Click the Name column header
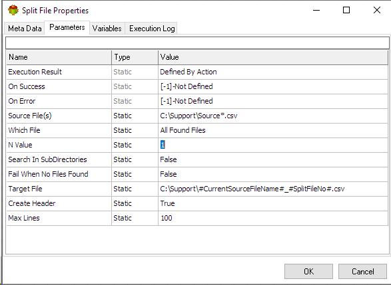Screen dimensions: 391x285 point(59,57)
